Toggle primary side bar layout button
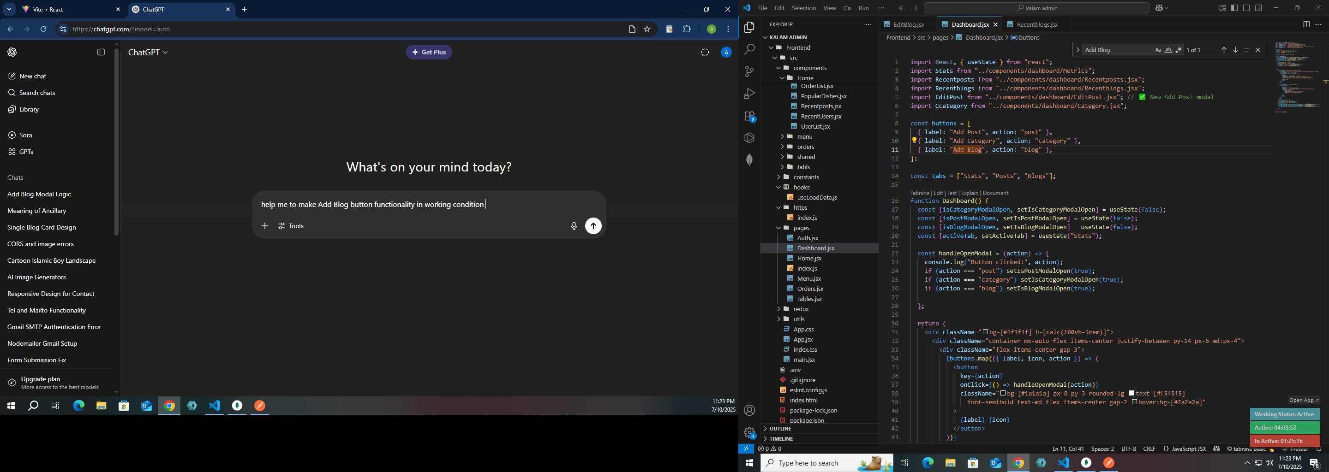1329x472 pixels. tap(1234, 8)
